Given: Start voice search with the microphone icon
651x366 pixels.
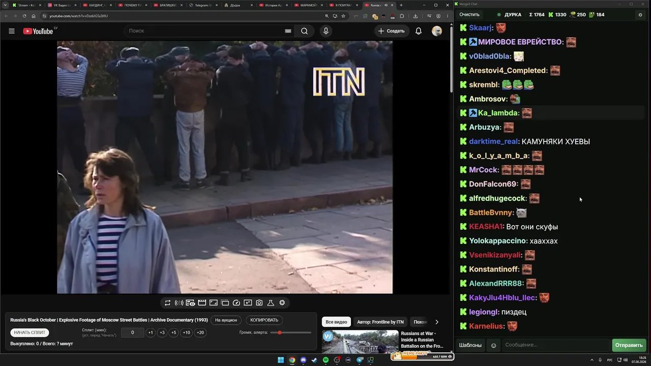Looking at the screenshot, I should 326,31.
